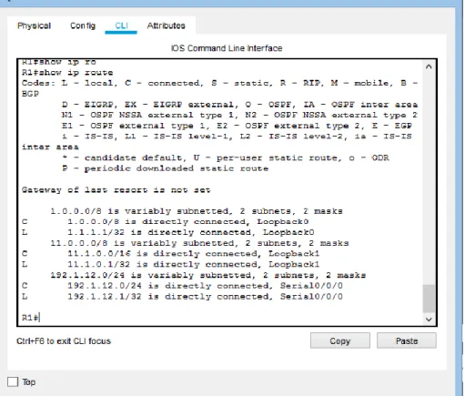Click 'Gateway of last resort is not set'
The width and height of the screenshot is (465, 396).
coord(116,190)
